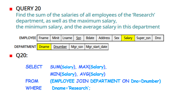173x95 pixels.
Task: Click the WHERE keyword
Action: [x=34, y=88]
